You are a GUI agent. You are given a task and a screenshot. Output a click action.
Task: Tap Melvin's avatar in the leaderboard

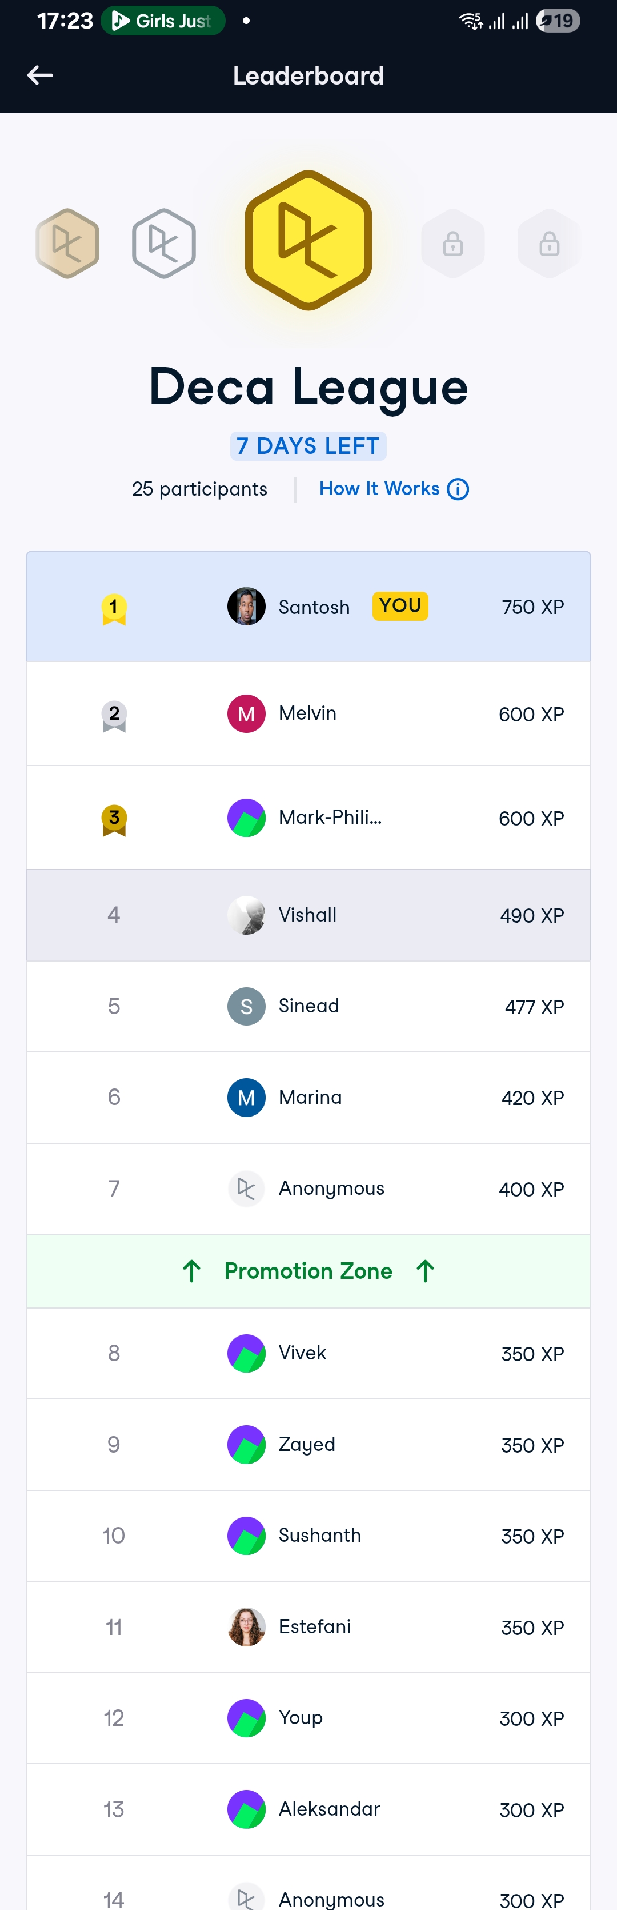pos(246,713)
